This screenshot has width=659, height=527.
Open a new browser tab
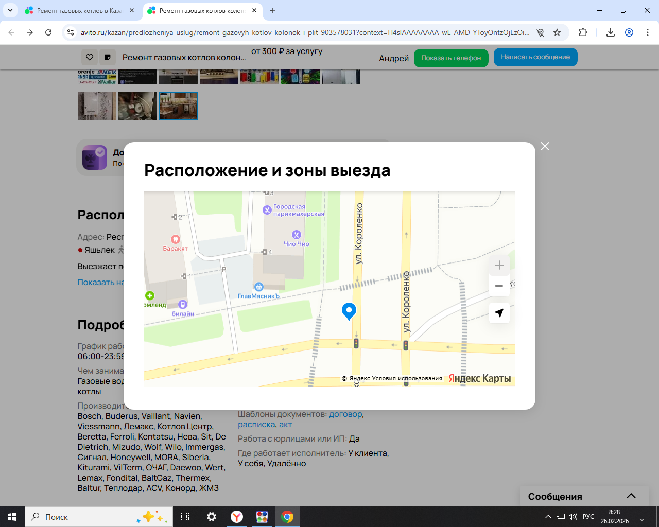tap(273, 10)
